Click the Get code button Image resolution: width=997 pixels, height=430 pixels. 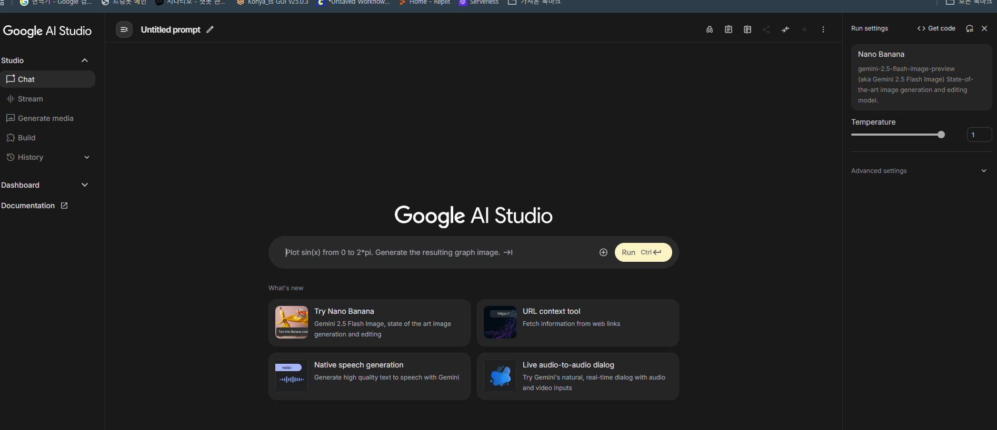936,28
